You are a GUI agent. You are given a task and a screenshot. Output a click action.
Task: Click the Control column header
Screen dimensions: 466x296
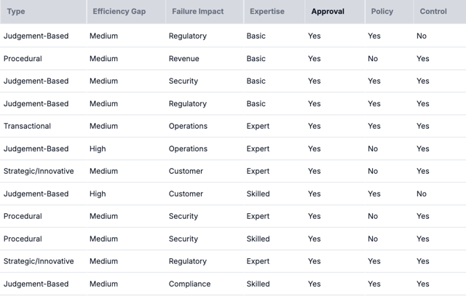tap(433, 12)
